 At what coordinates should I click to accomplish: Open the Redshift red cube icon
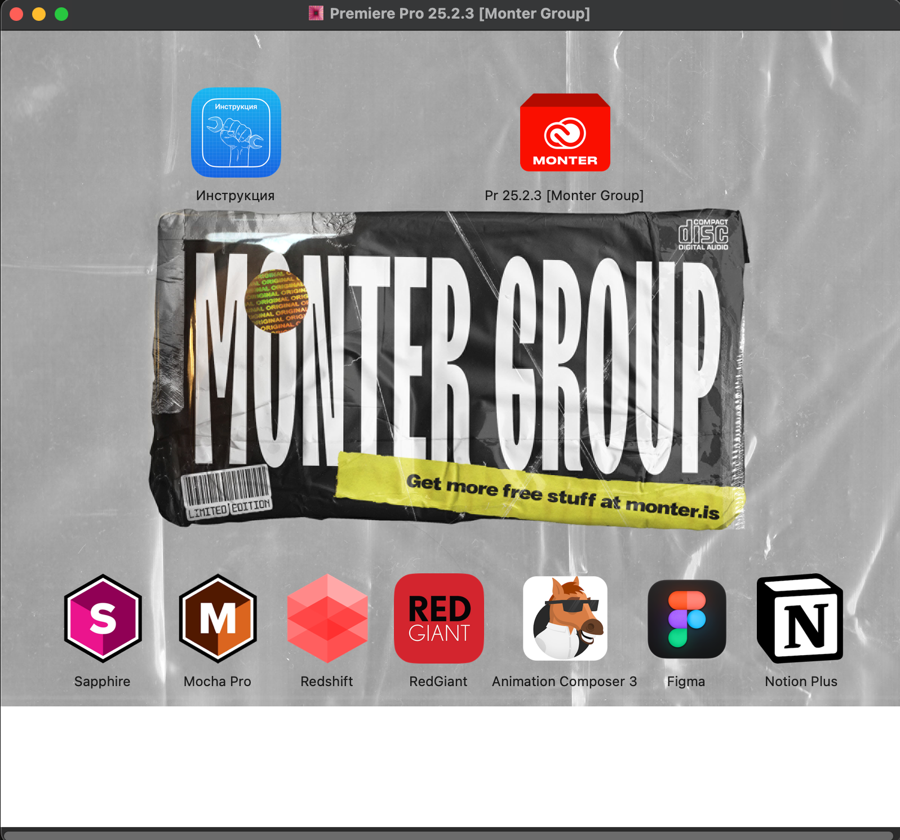(x=327, y=618)
